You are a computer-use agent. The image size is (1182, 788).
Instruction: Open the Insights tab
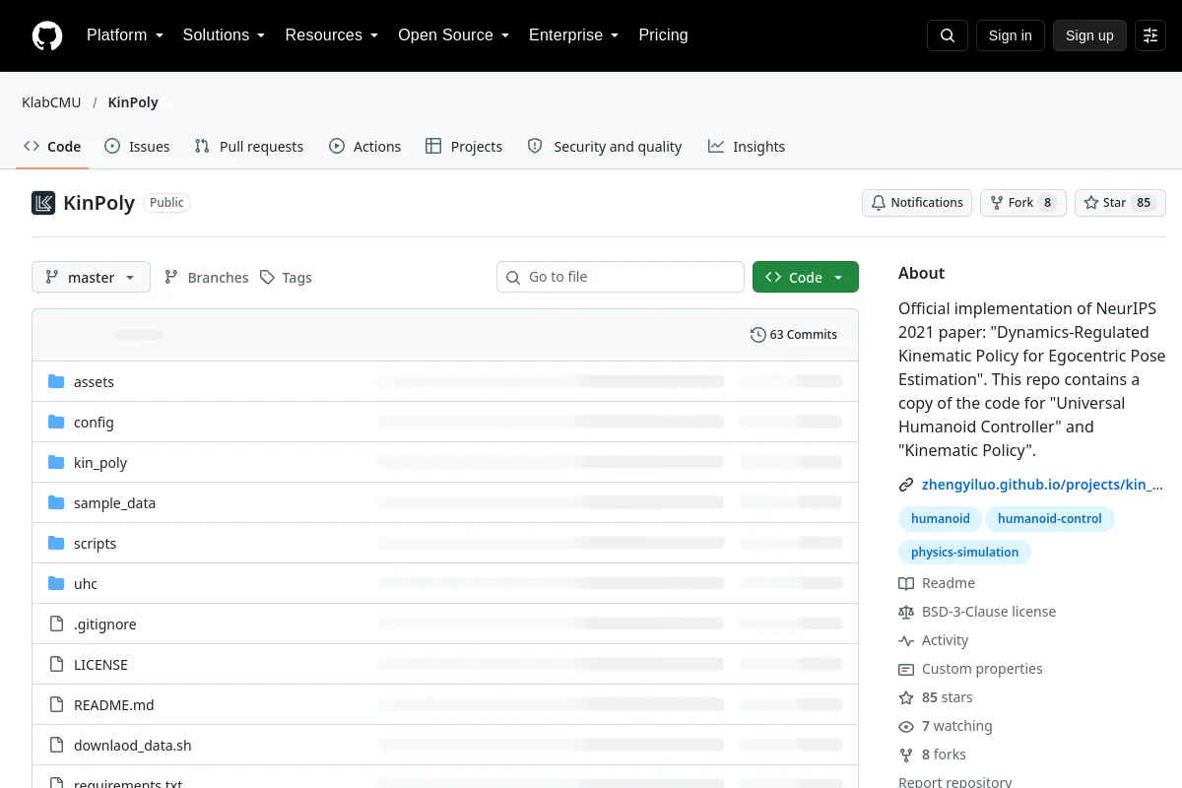pos(747,146)
